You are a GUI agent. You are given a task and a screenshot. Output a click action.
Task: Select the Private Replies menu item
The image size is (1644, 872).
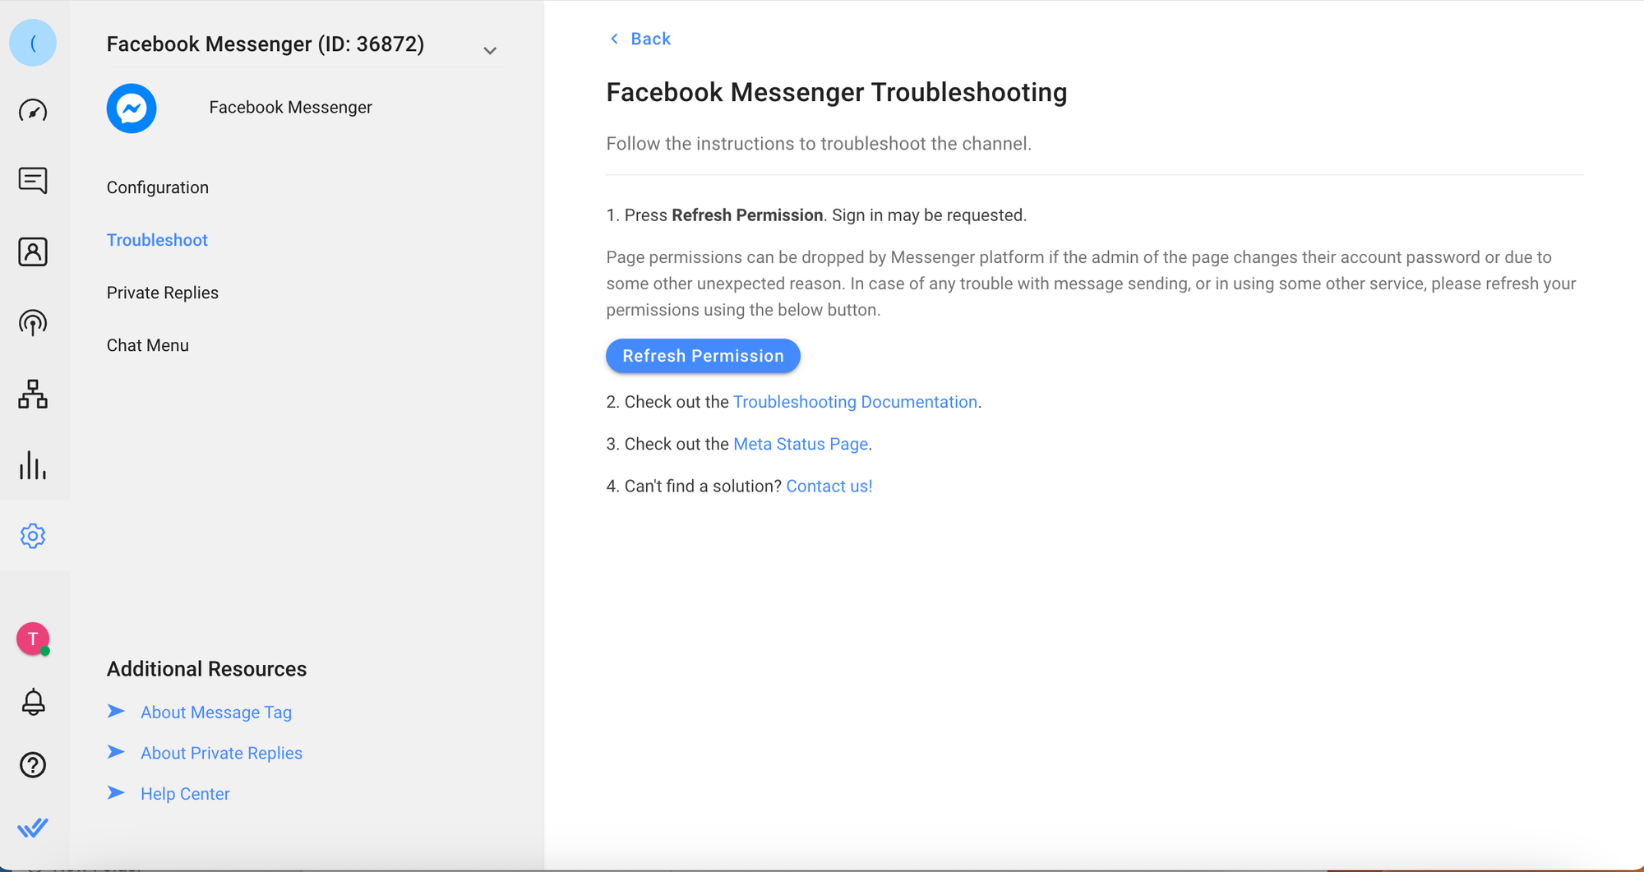163,293
